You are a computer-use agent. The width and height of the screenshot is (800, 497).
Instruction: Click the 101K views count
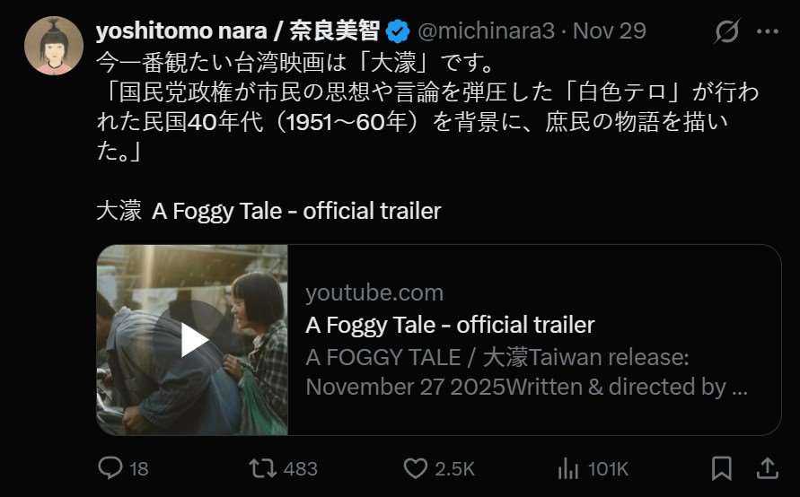(x=608, y=468)
